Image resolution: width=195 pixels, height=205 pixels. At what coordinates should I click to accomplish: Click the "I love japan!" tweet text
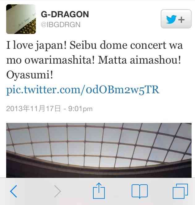coord(36,45)
